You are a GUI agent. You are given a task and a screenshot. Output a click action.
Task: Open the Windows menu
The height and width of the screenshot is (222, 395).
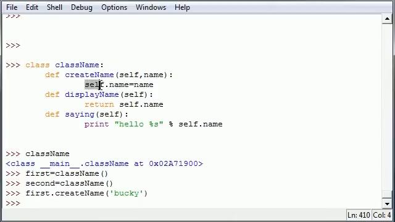pyautogui.click(x=151, y=7)
